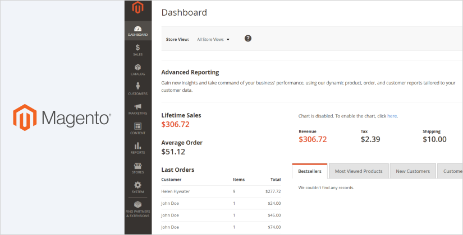Click the 'here' link to enable chart

pos(392,116)
